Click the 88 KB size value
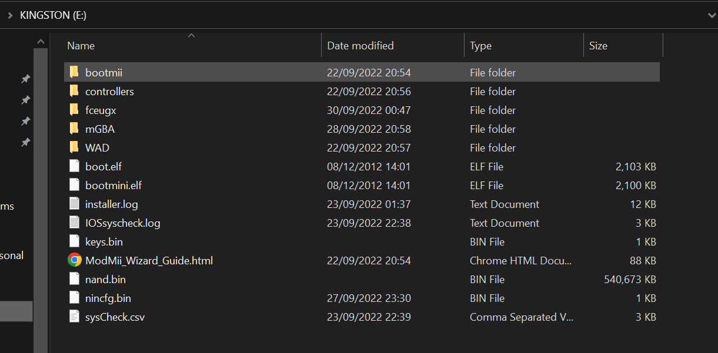 (x=643, y=261)
